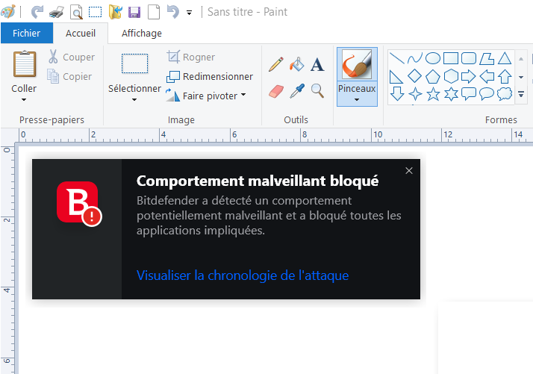The height and width of the screenshot is (374, 533).
Task: Switch to the Accueil tab
Action: click(x=81, y=33)
